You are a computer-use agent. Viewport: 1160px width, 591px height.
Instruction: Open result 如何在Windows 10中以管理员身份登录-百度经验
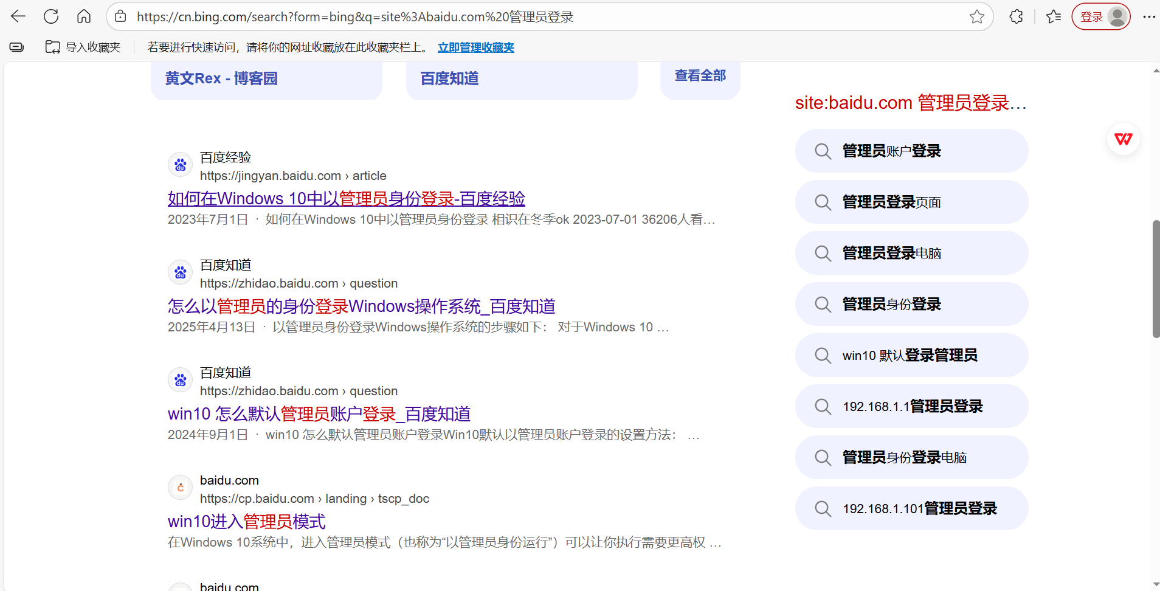(x=347, y=199)
